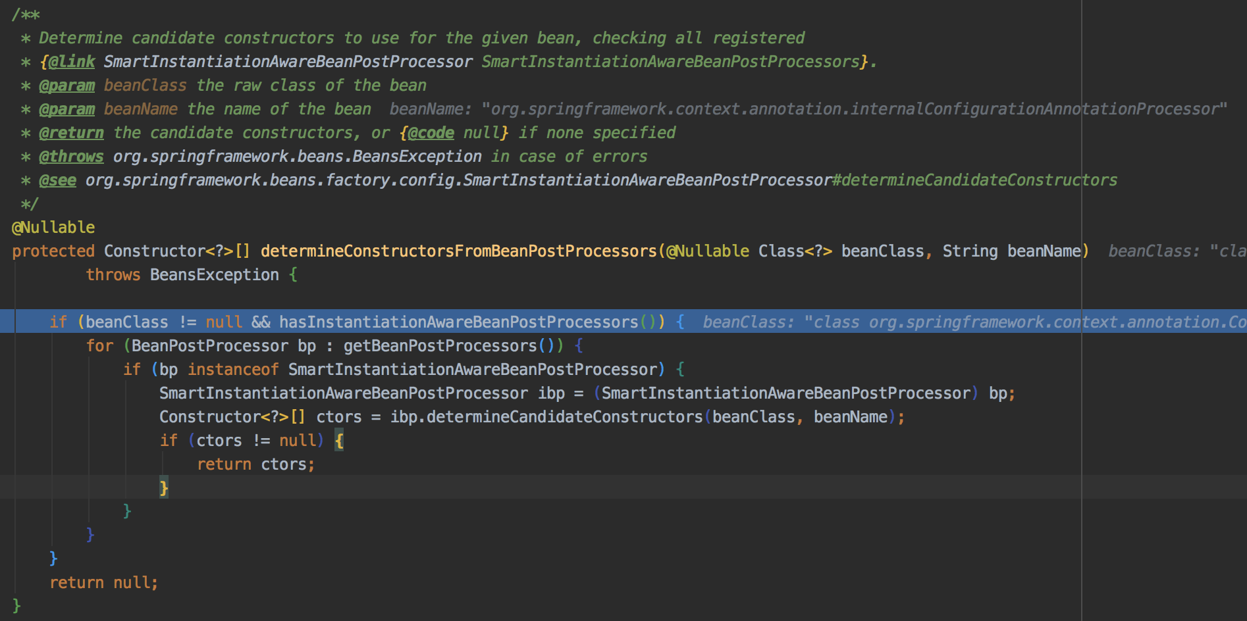Image resolution: width=1247 pixels, height=621 pixels.
Task: Click BeanPostProcessor type in for loop
Action: pyautogui.click(x=210, y=346)
